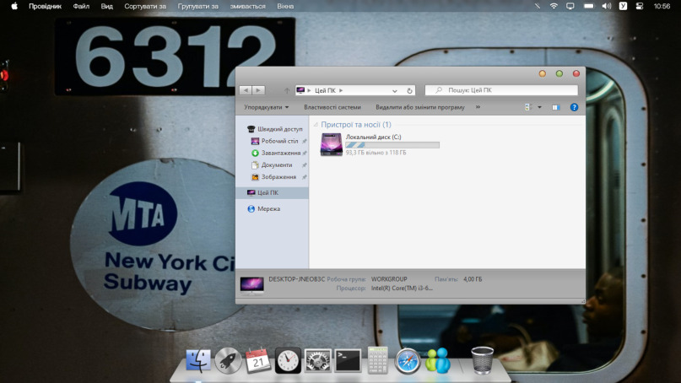Open the Файл menu

(81, 6)
